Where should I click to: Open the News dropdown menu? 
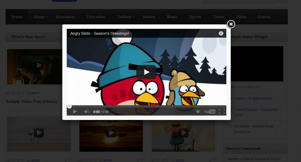[x=41, y=17]
